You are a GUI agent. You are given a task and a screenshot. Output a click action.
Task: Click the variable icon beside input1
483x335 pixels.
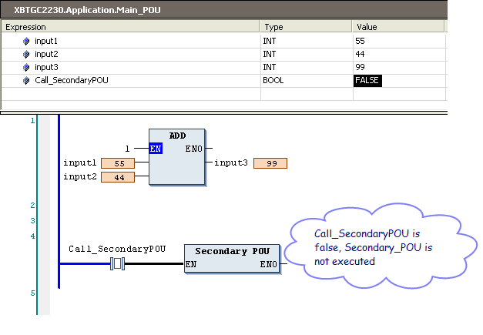pyautogui.click(x=26, y=41)
